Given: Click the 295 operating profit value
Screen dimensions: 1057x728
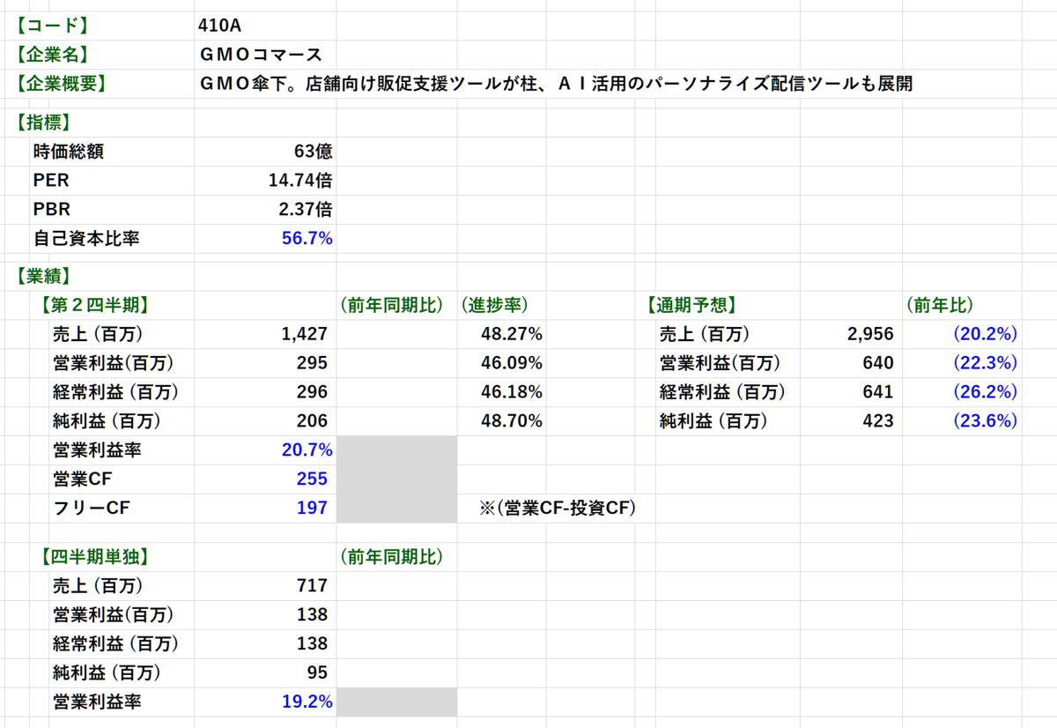Looking at the screenshot, I should [313, 363].
